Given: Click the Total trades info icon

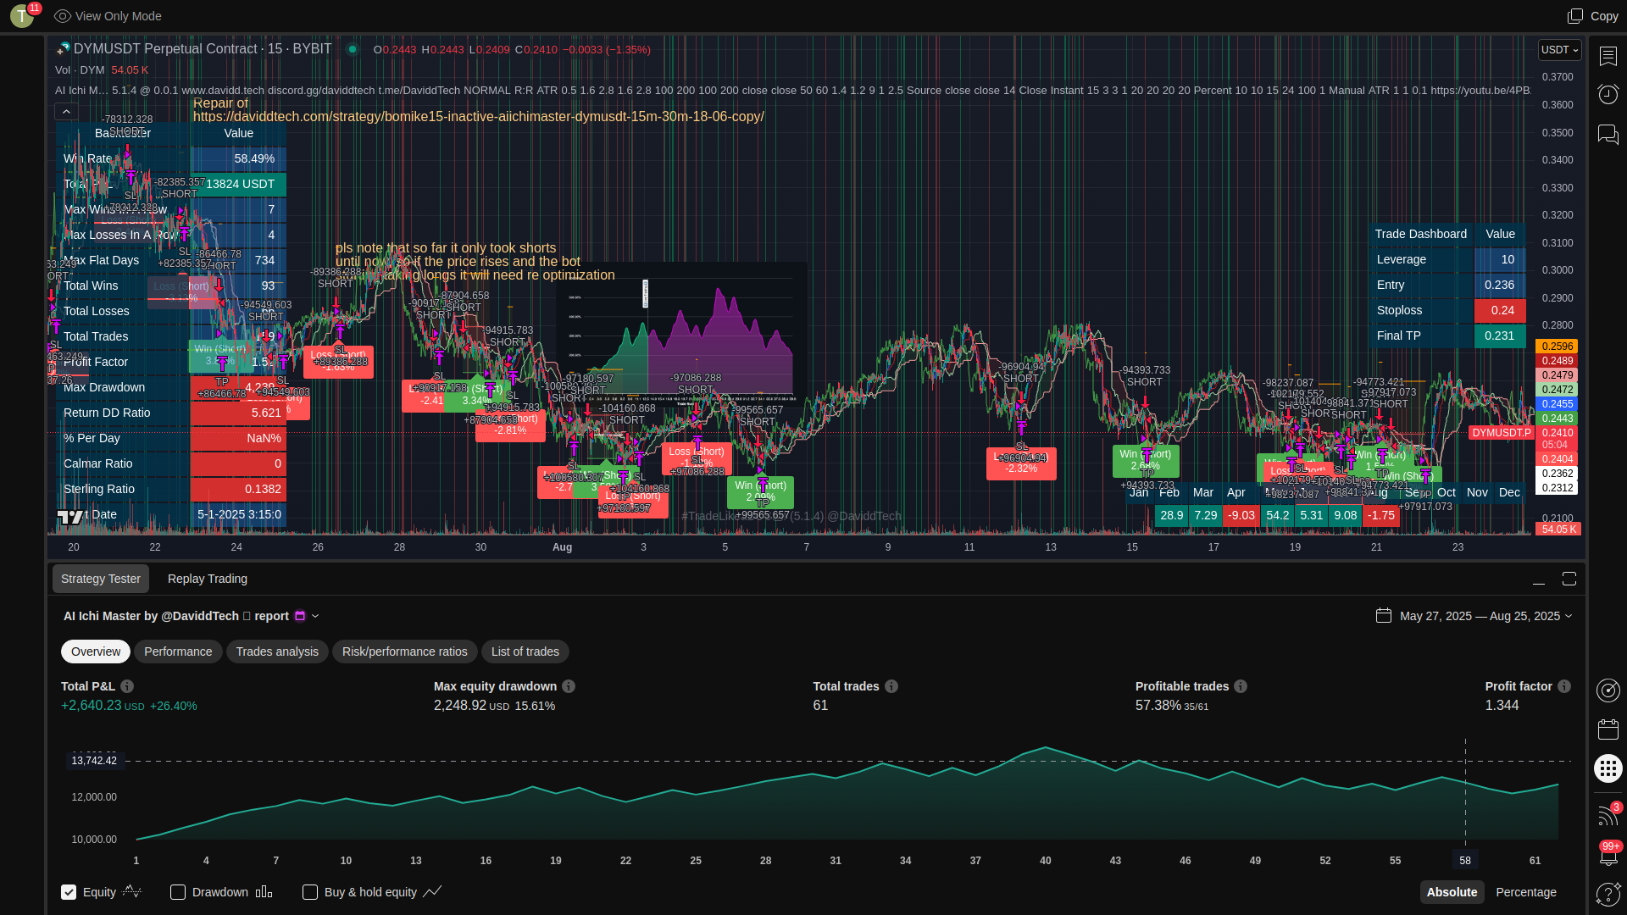Looking at the screenshot, I should point(891,686).
